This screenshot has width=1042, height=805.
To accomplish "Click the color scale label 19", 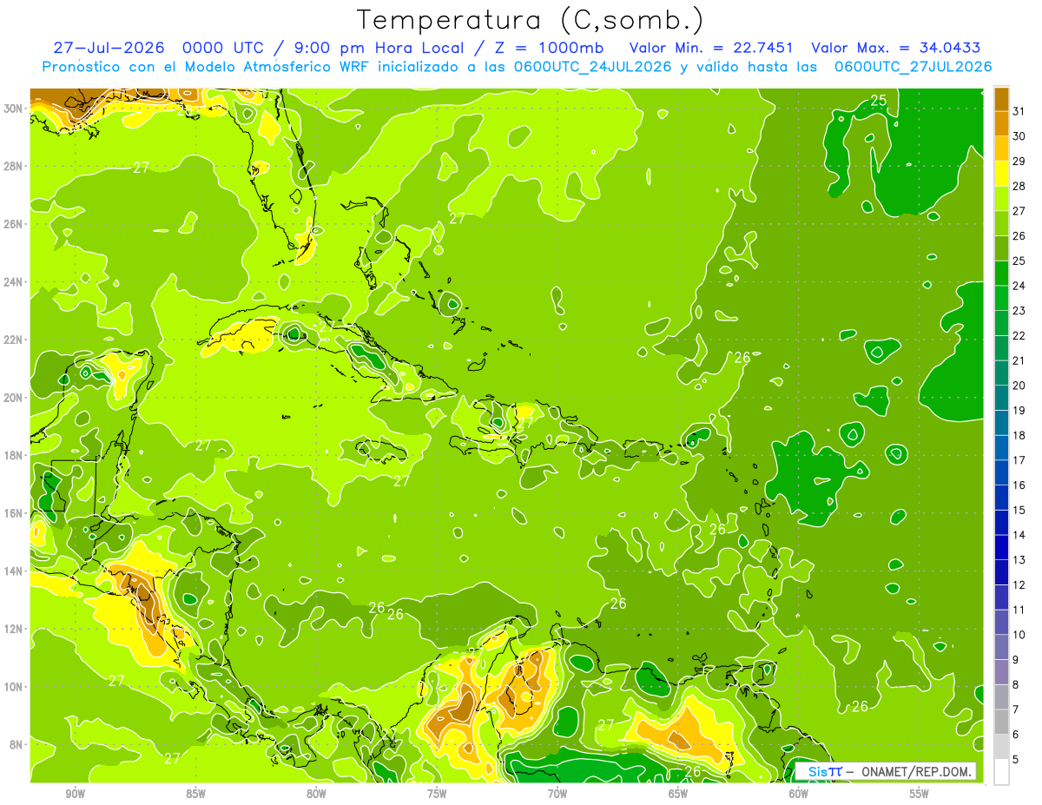I will coord(1019,411).
